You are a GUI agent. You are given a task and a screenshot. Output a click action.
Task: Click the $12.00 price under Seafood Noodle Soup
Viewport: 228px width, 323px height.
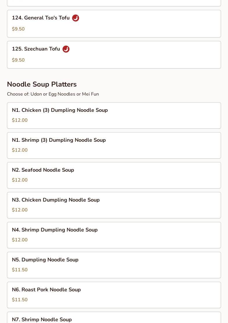click(x=20, y=180)
